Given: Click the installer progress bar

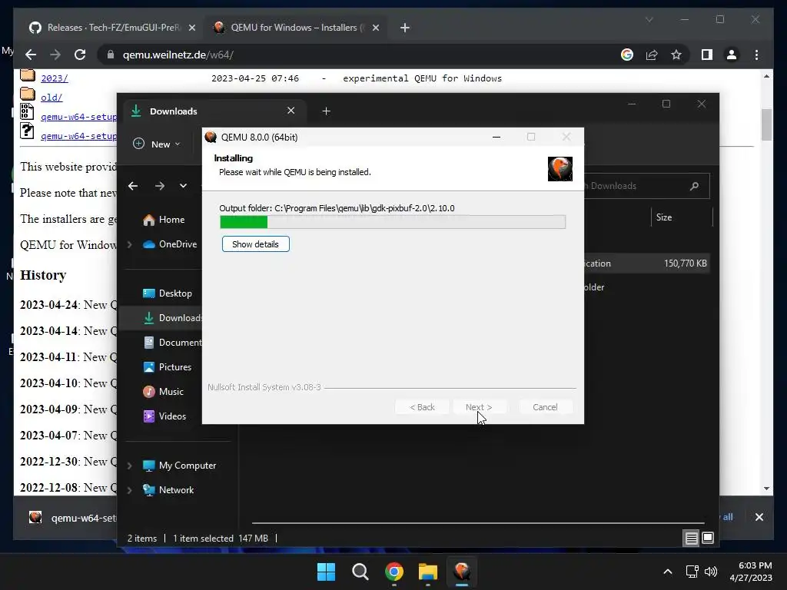Looking at the screenshot, I should tap(393, 222).
